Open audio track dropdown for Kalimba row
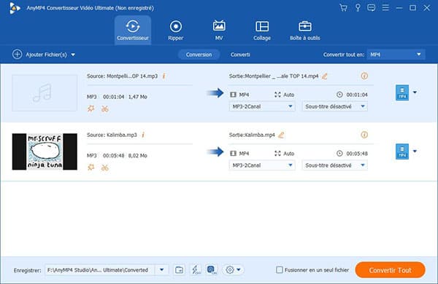438x284 pixels. coord(262,165)
